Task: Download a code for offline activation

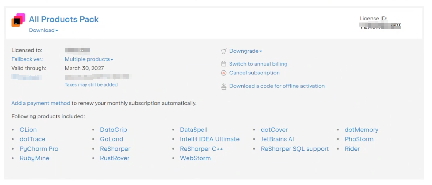Action: click(x=277, y=86)
